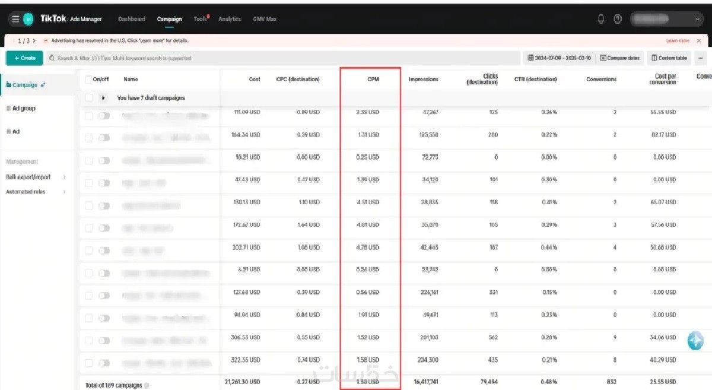This screenshot has height=390, width=712.
Task: Tick checkbox for the 164.34 USD campaign
Action: 88,138
